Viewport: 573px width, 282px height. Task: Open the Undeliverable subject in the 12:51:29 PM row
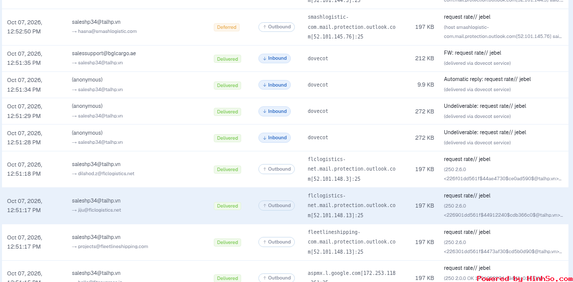(x=485, y=106)
